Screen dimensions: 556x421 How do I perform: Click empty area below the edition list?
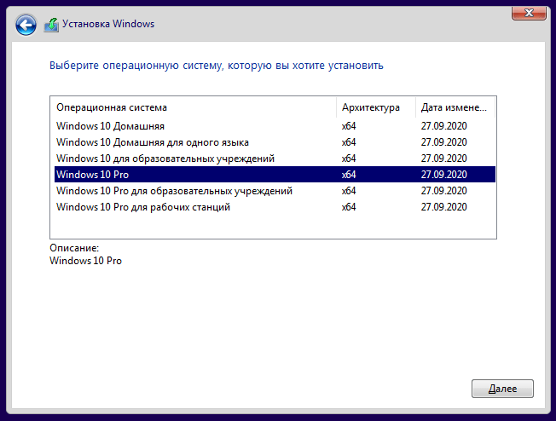(273, 227)
